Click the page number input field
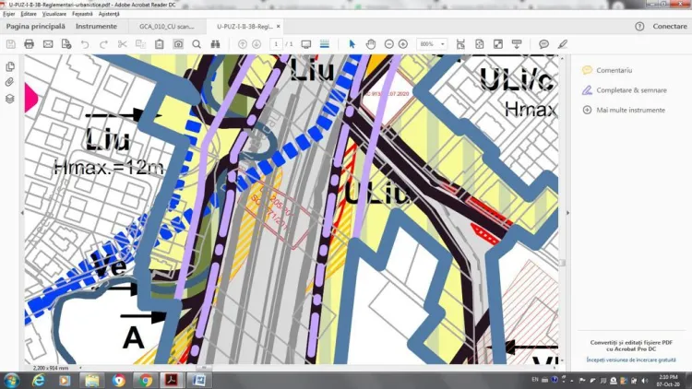Image resolution: width=692 pixels, height=389 pixels. (276, 44)
